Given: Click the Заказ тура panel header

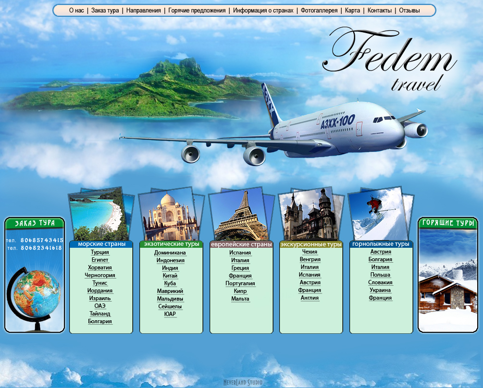Looking at the screenshot, I should (35, 223).
